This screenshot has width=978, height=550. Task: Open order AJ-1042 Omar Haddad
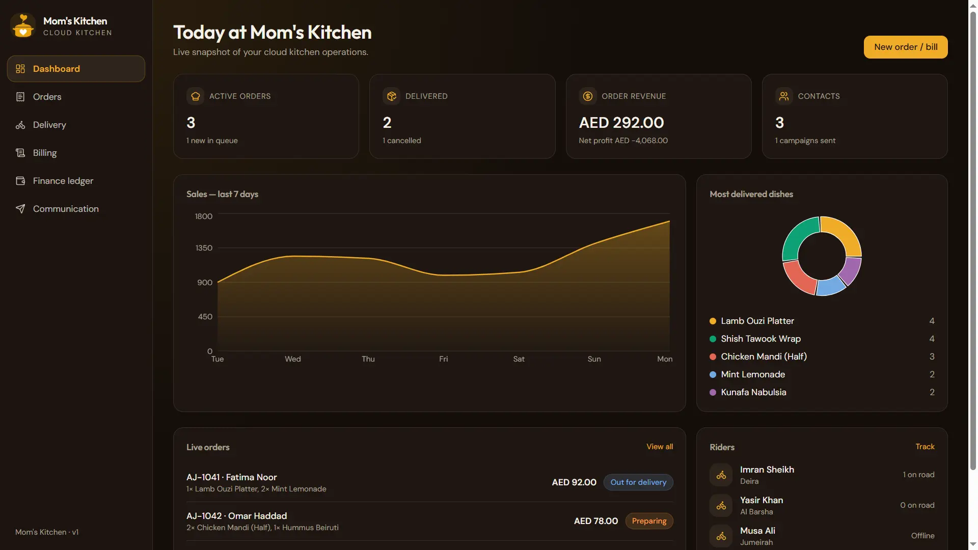click(429, 521)
